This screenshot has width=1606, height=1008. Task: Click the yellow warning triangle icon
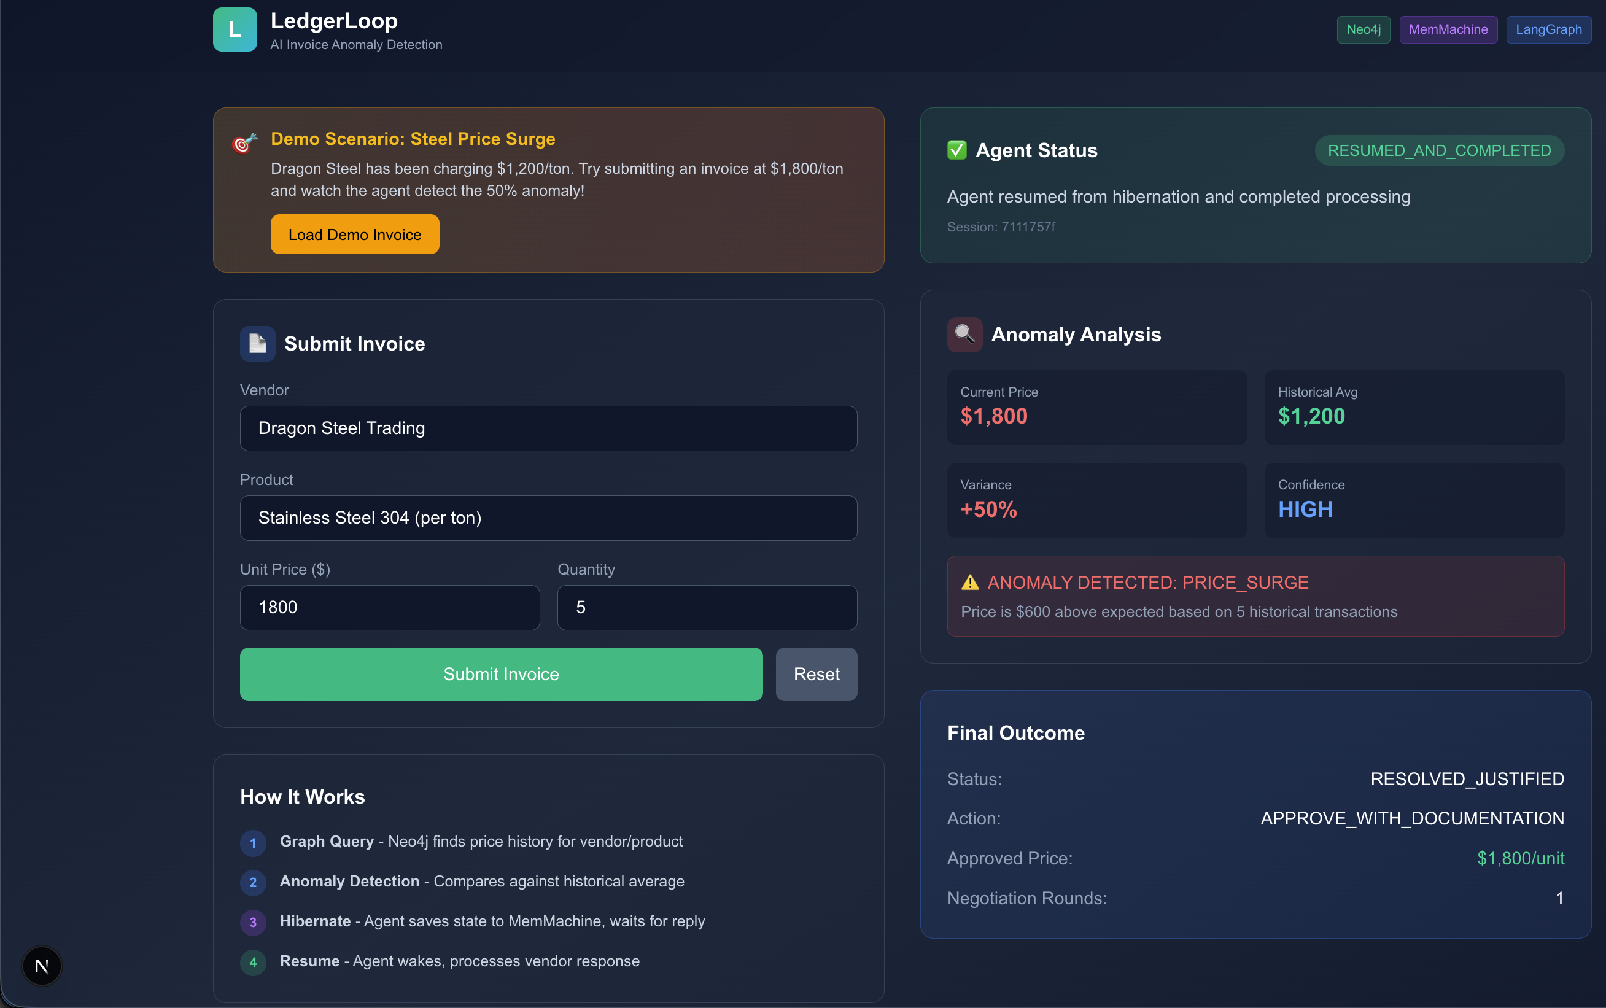(970, 583)
